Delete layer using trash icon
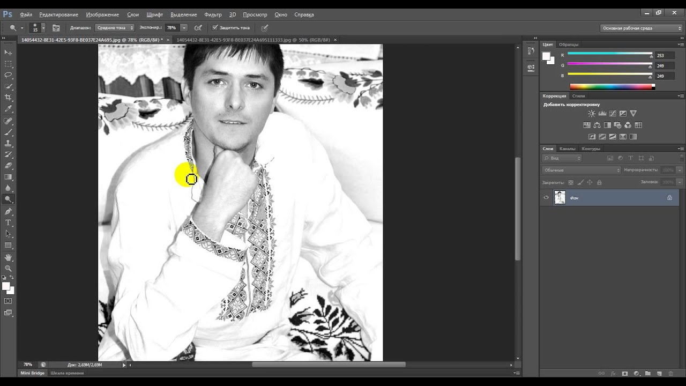Screen dimensions: 686x386 671,373
